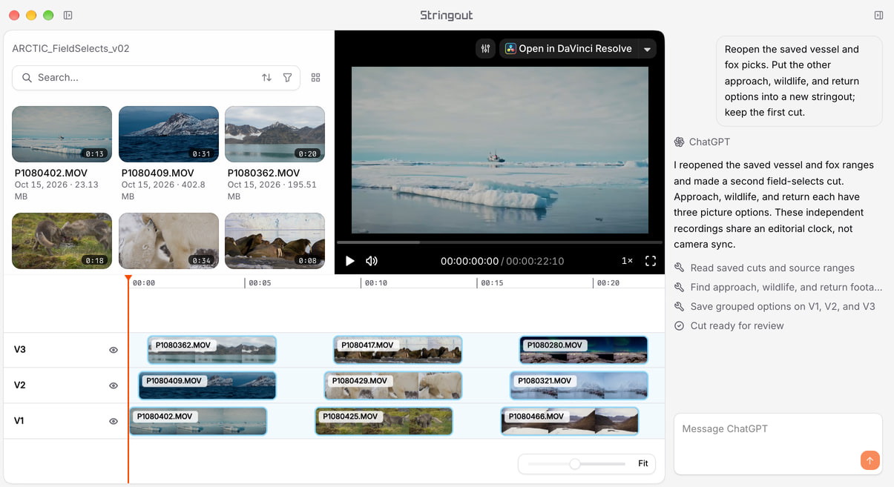Expand Find approach, wildlife, and return footage step
894x487 pixels.
[778, 288]
